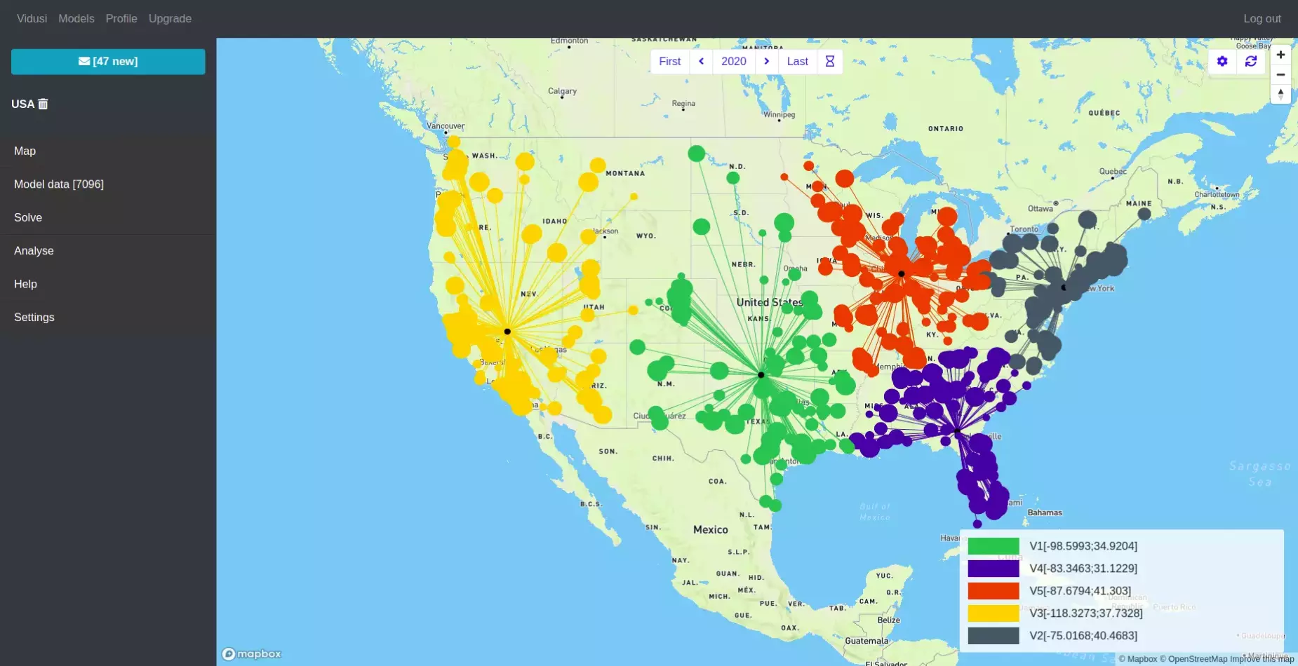Image resolution: width=1298 pixels, height=666 pixels.
Task: Jump to the First period
Action: pyautogui.click(x=670, y=62)
